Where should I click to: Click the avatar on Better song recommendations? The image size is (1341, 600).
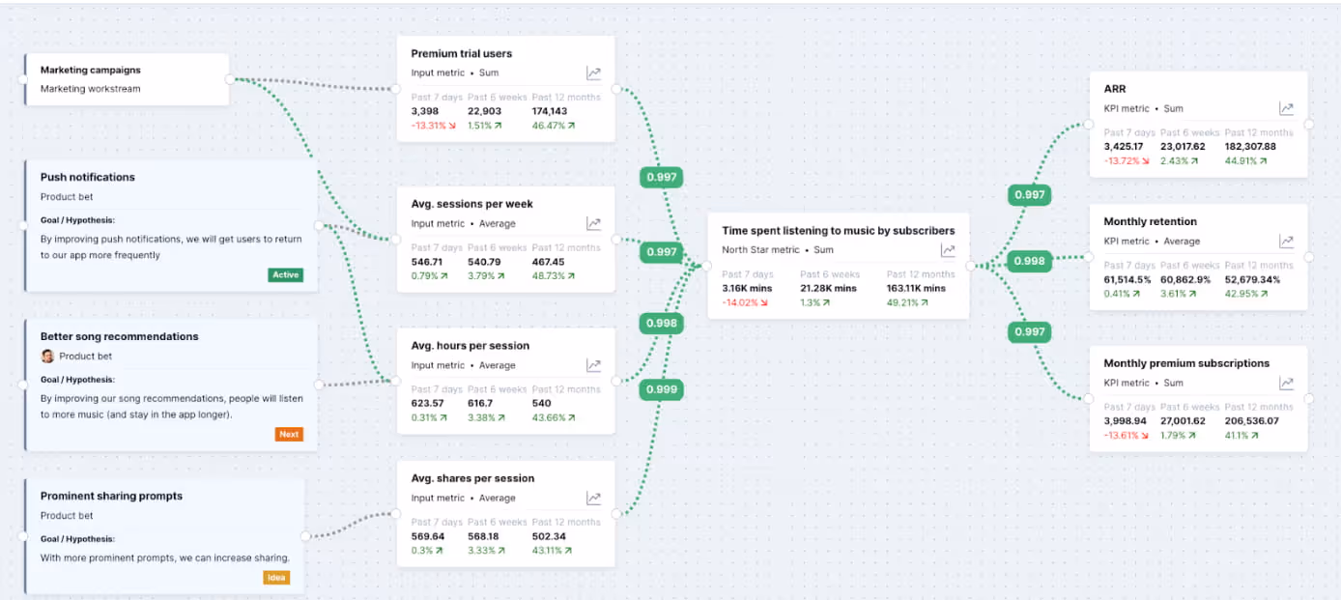tap(48, 357)
